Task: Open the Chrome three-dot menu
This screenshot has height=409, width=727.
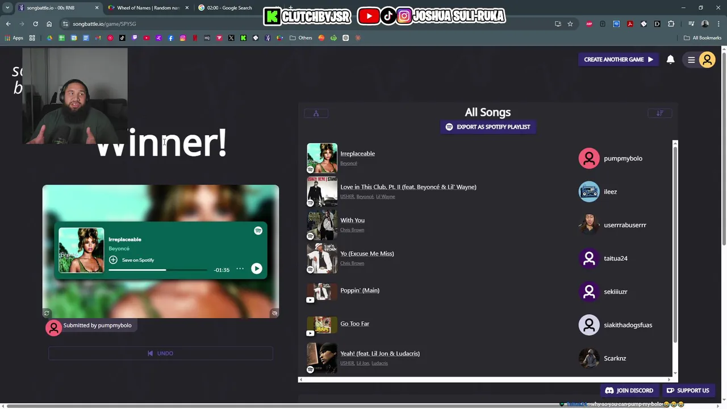Action: pos(718,24)
